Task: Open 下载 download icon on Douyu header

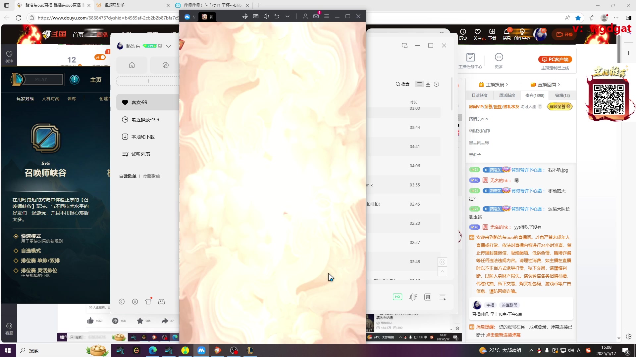Action: tap(492, 34)
